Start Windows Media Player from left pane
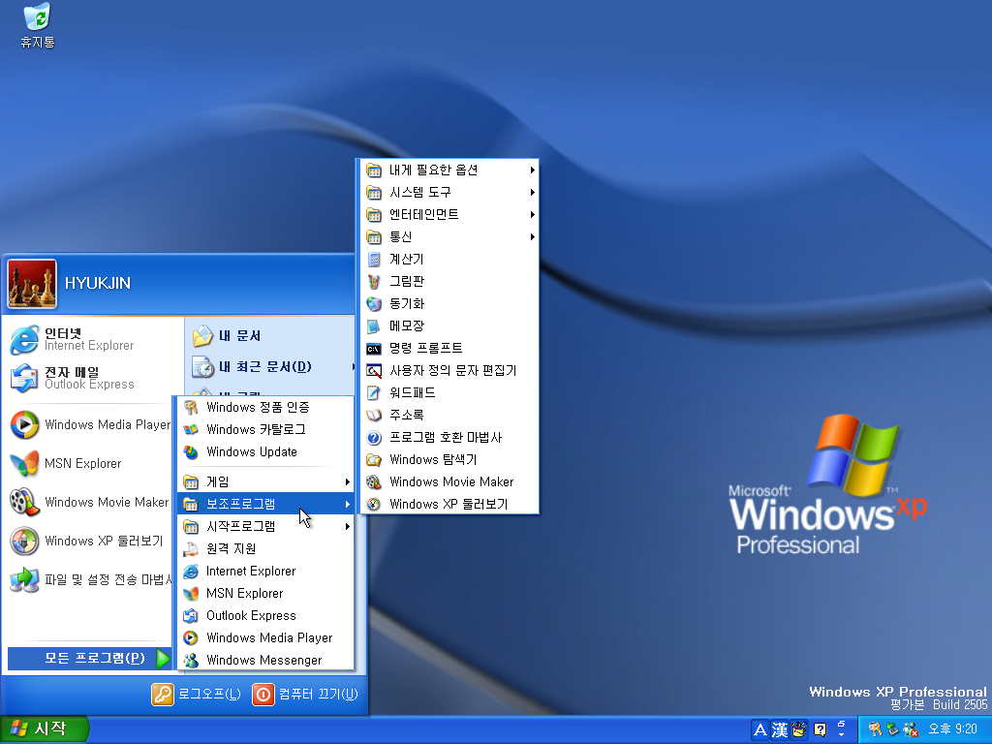Screen dimensions: 992x744 (x=92, y=424)
